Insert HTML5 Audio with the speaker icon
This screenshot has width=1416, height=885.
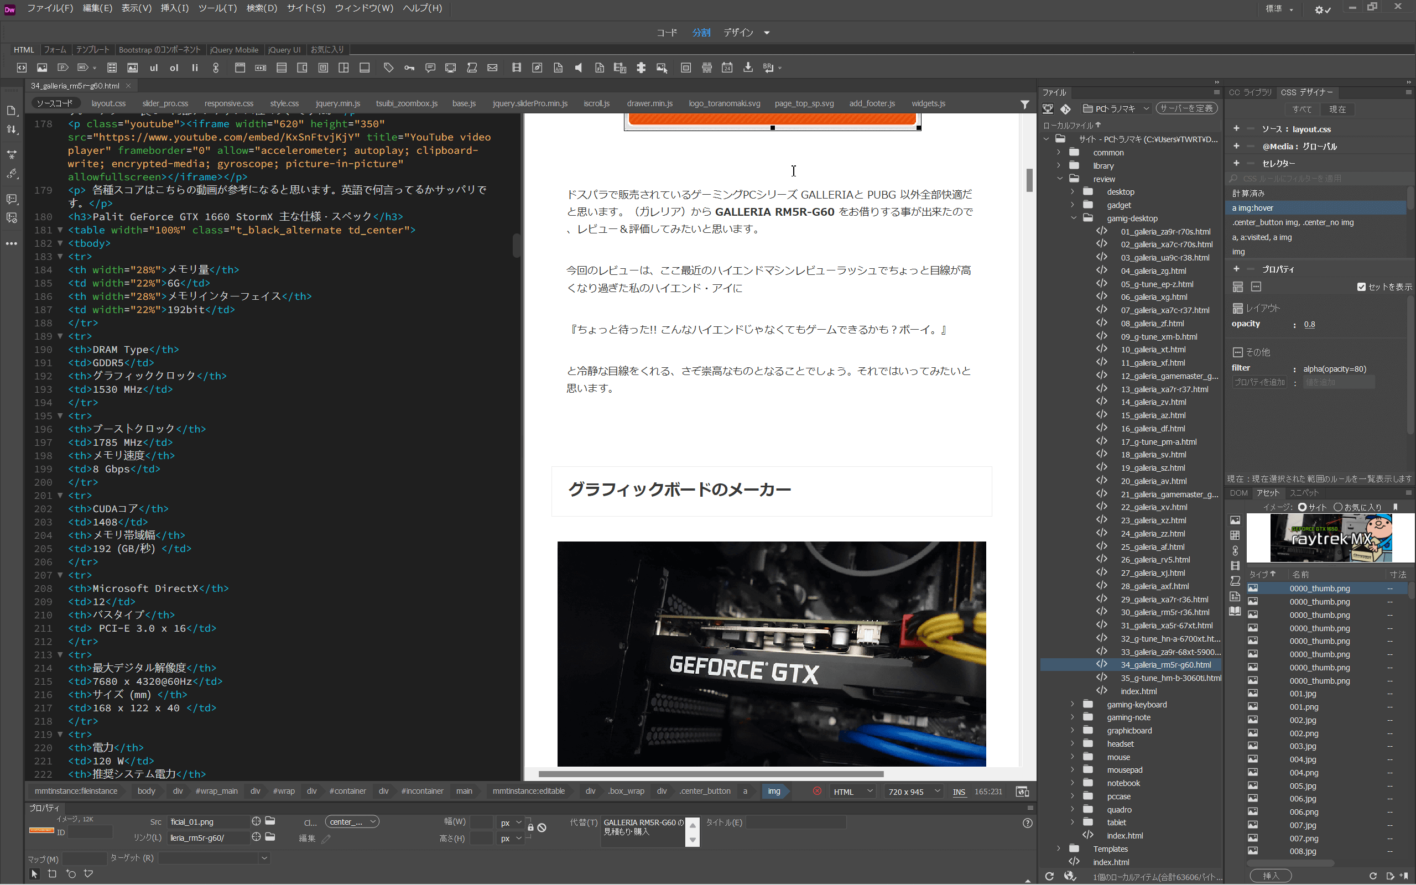tap(579, 68)
